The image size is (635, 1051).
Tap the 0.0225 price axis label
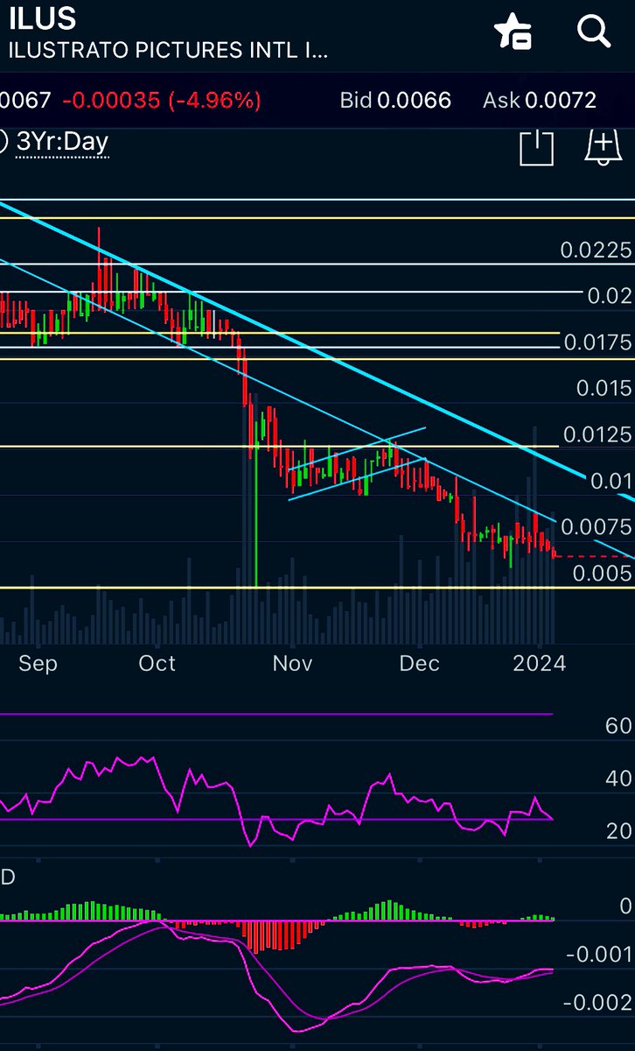(x=597, y=251)
